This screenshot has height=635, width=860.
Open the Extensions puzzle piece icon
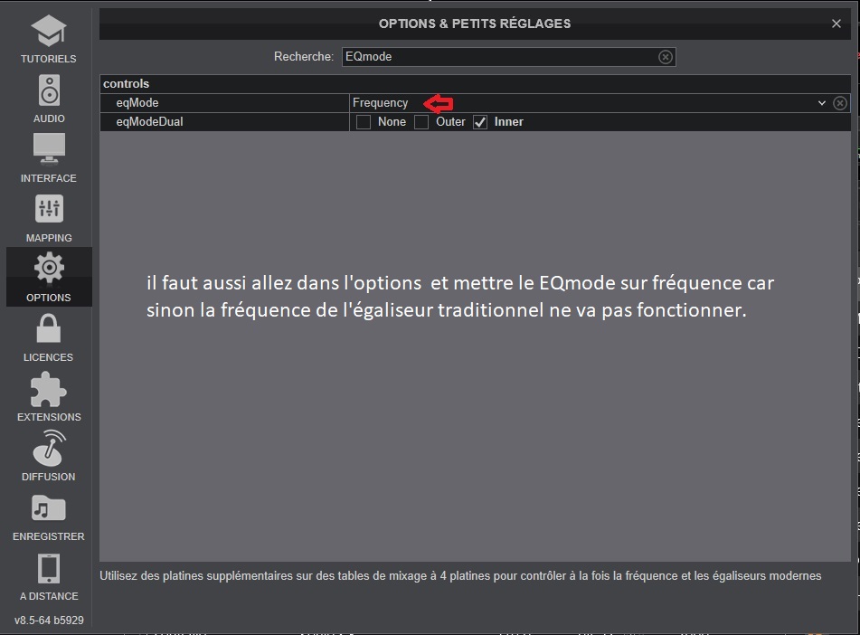pos(49,388)
